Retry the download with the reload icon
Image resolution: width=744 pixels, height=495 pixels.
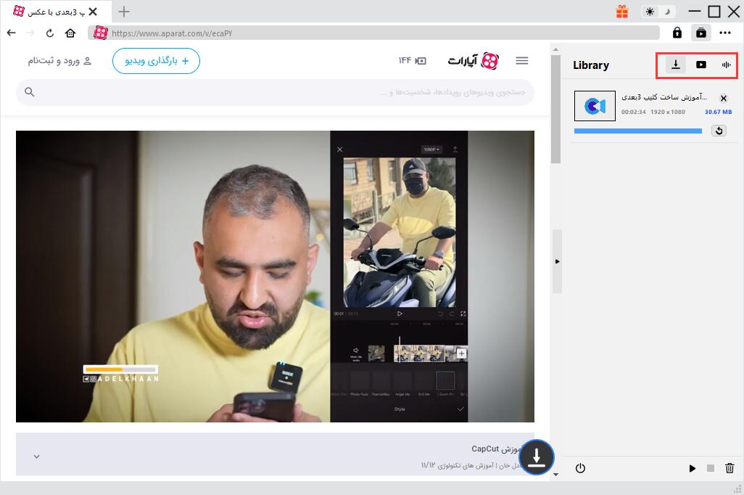[x=719, y=131]
